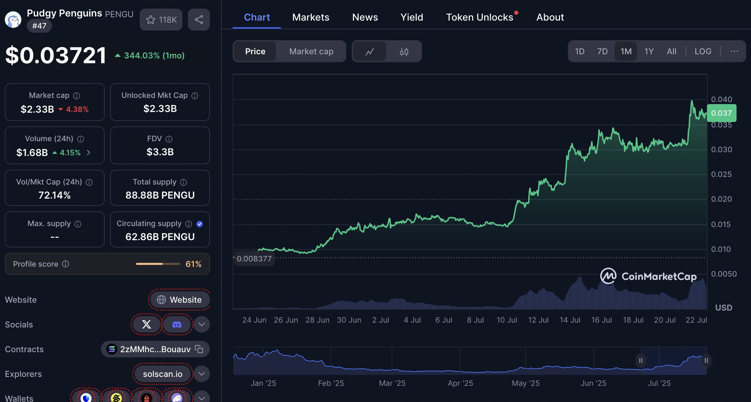Set chart range to All
The image size is (751, 402).
click(671, 52)
